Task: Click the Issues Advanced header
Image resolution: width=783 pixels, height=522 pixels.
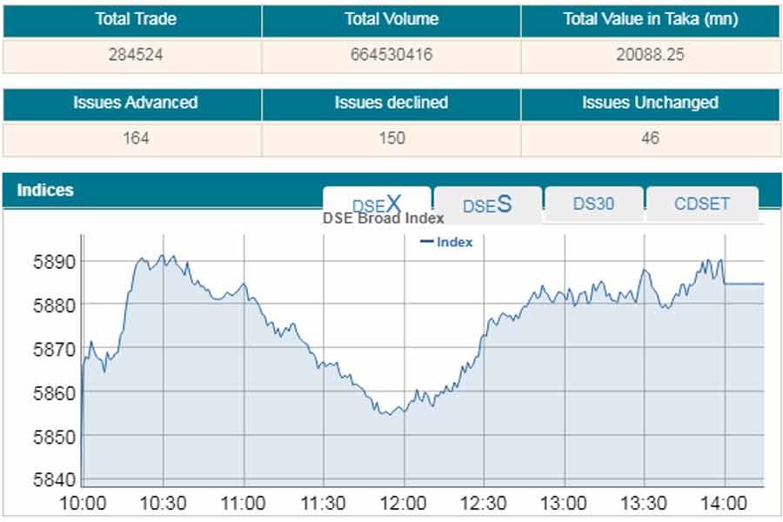Action: (x=135, y=103)
